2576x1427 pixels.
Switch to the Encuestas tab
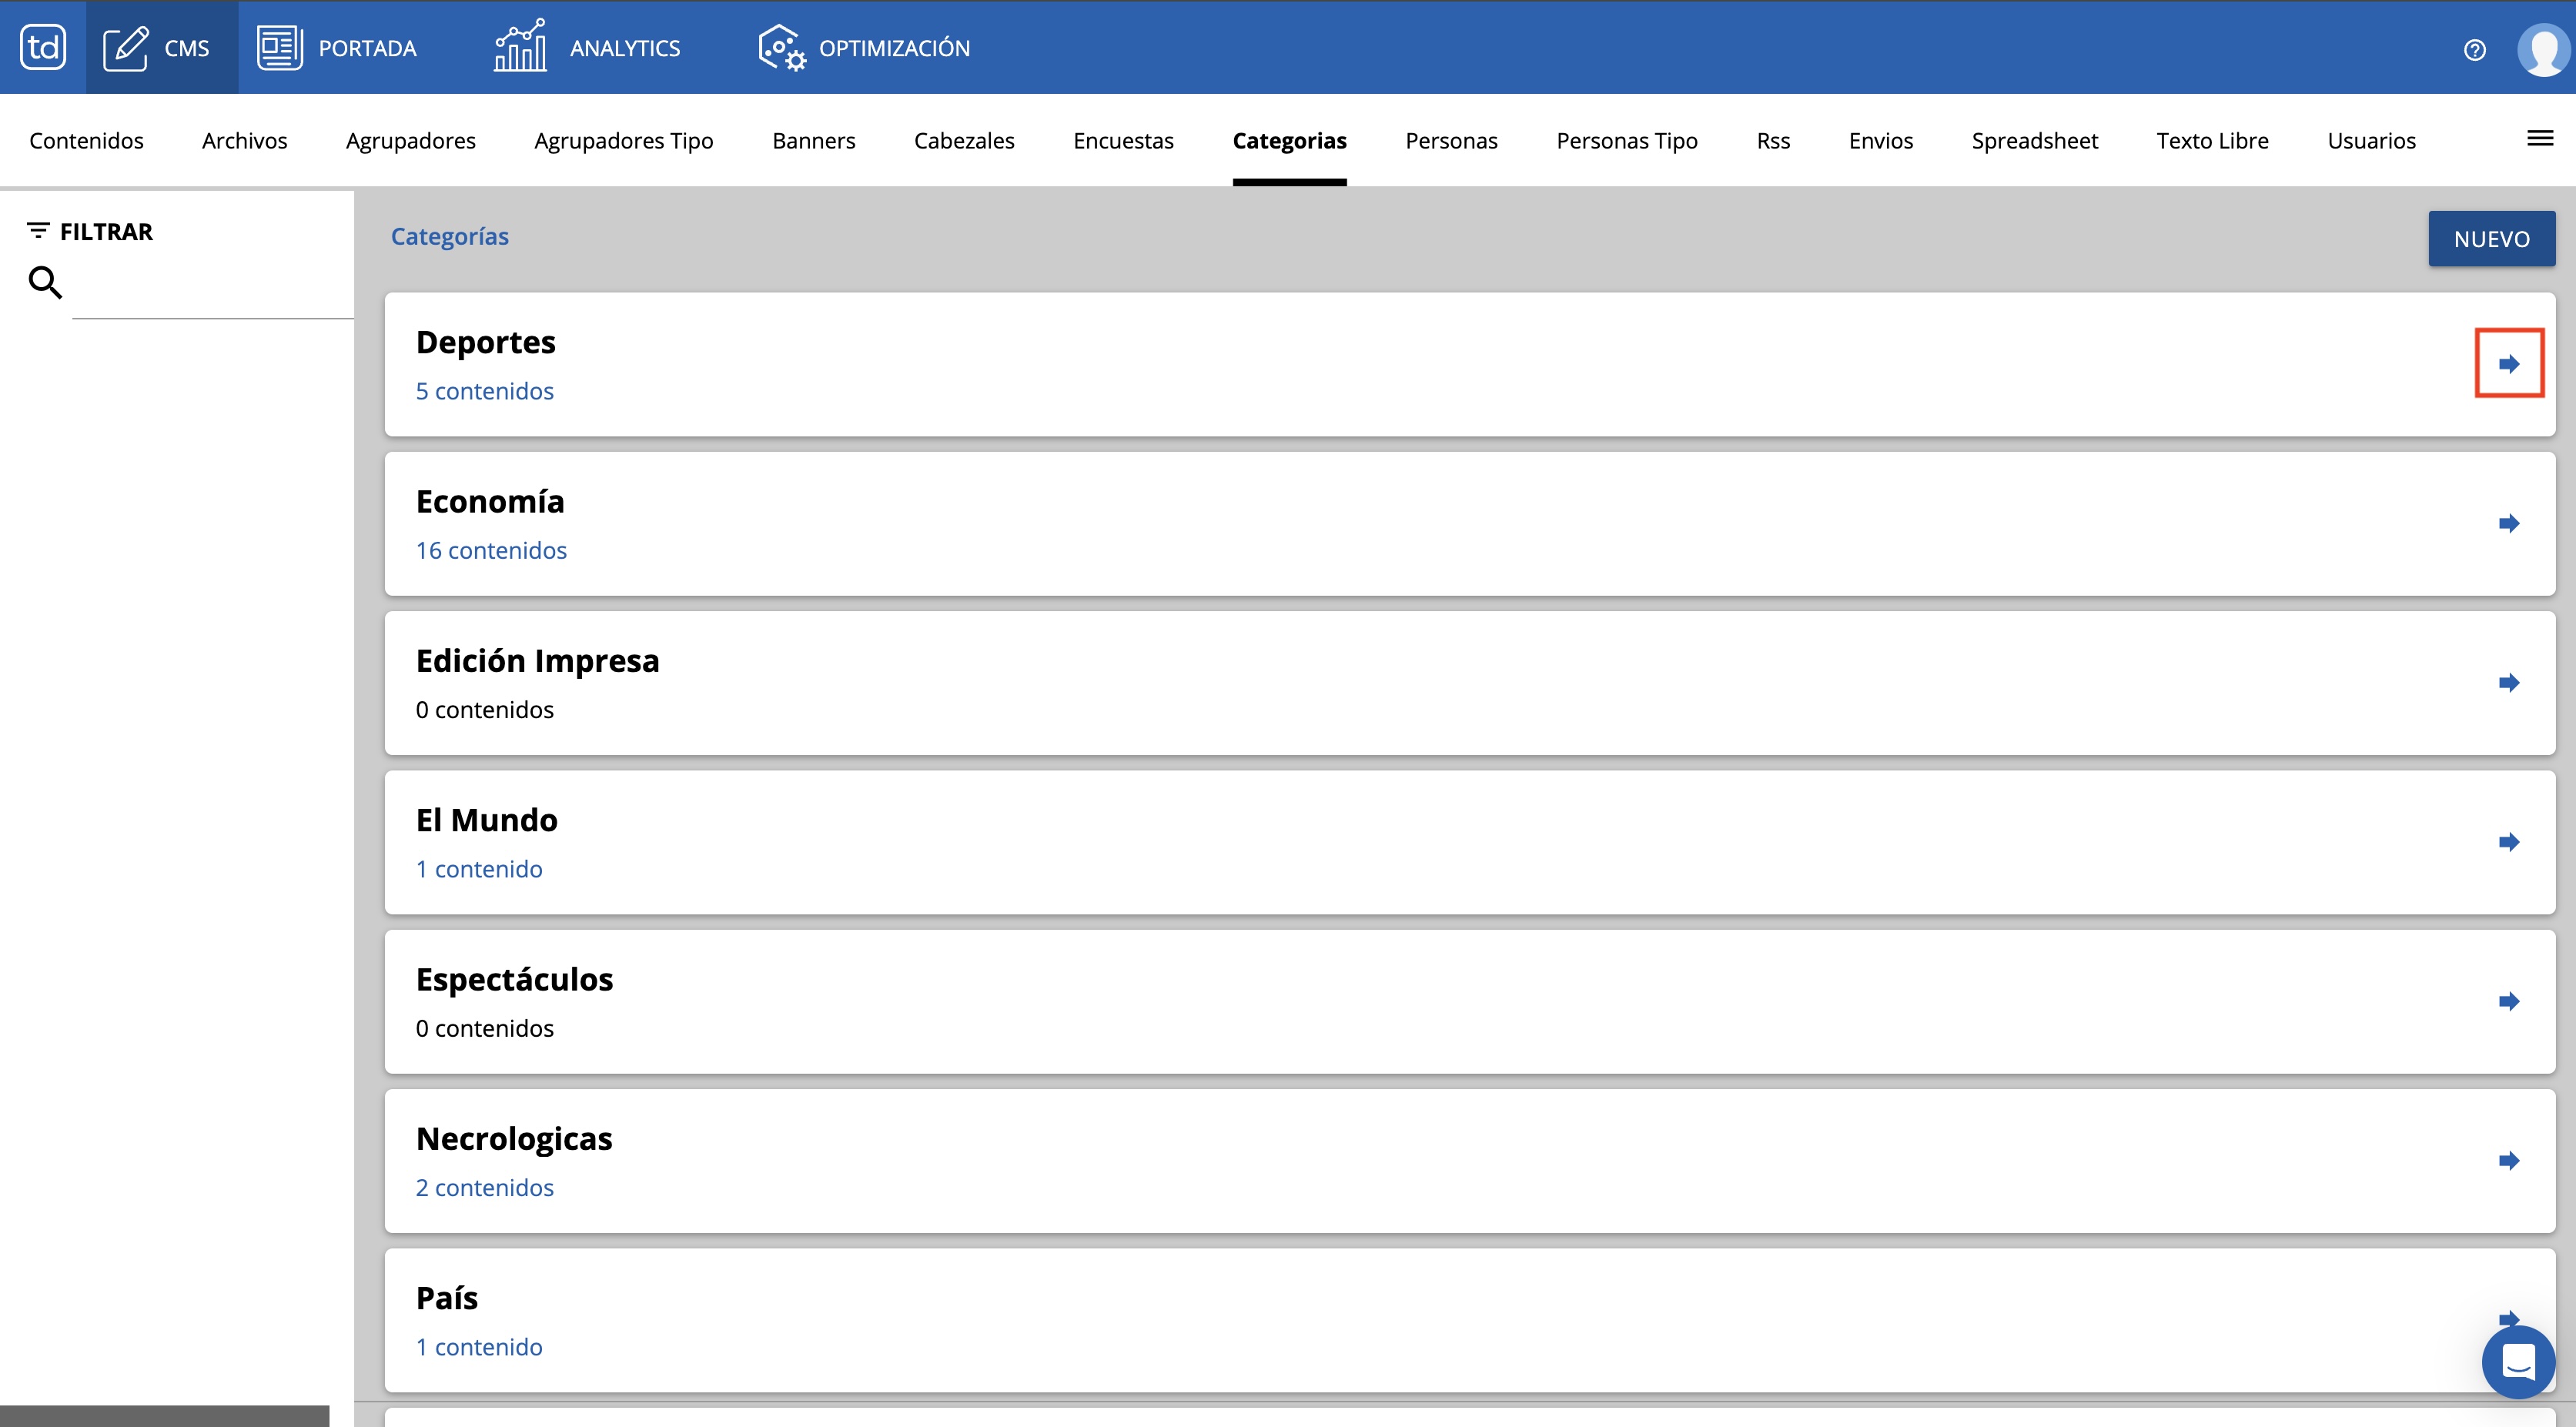(x=1123, y=141)
